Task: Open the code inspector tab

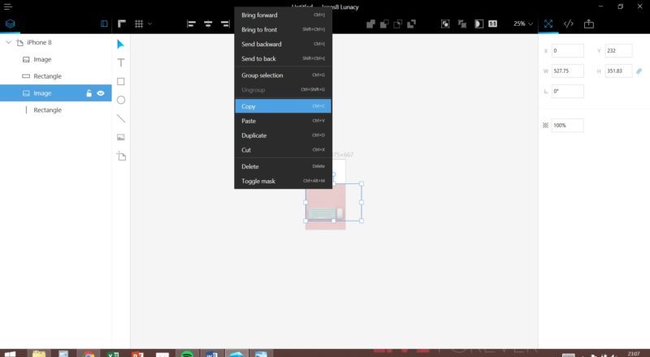Action: click(x=569, y=24)
